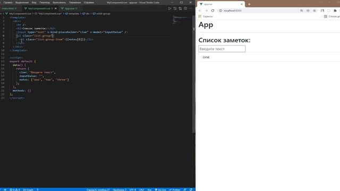Image resolution: width=340 pixels, height=191 pixels.
Task: Split the VS Code editor to the right
Action: 185,8
